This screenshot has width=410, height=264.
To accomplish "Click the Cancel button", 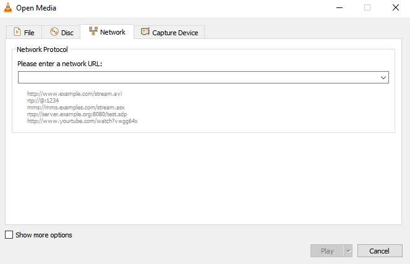I will tap(380, 251).
